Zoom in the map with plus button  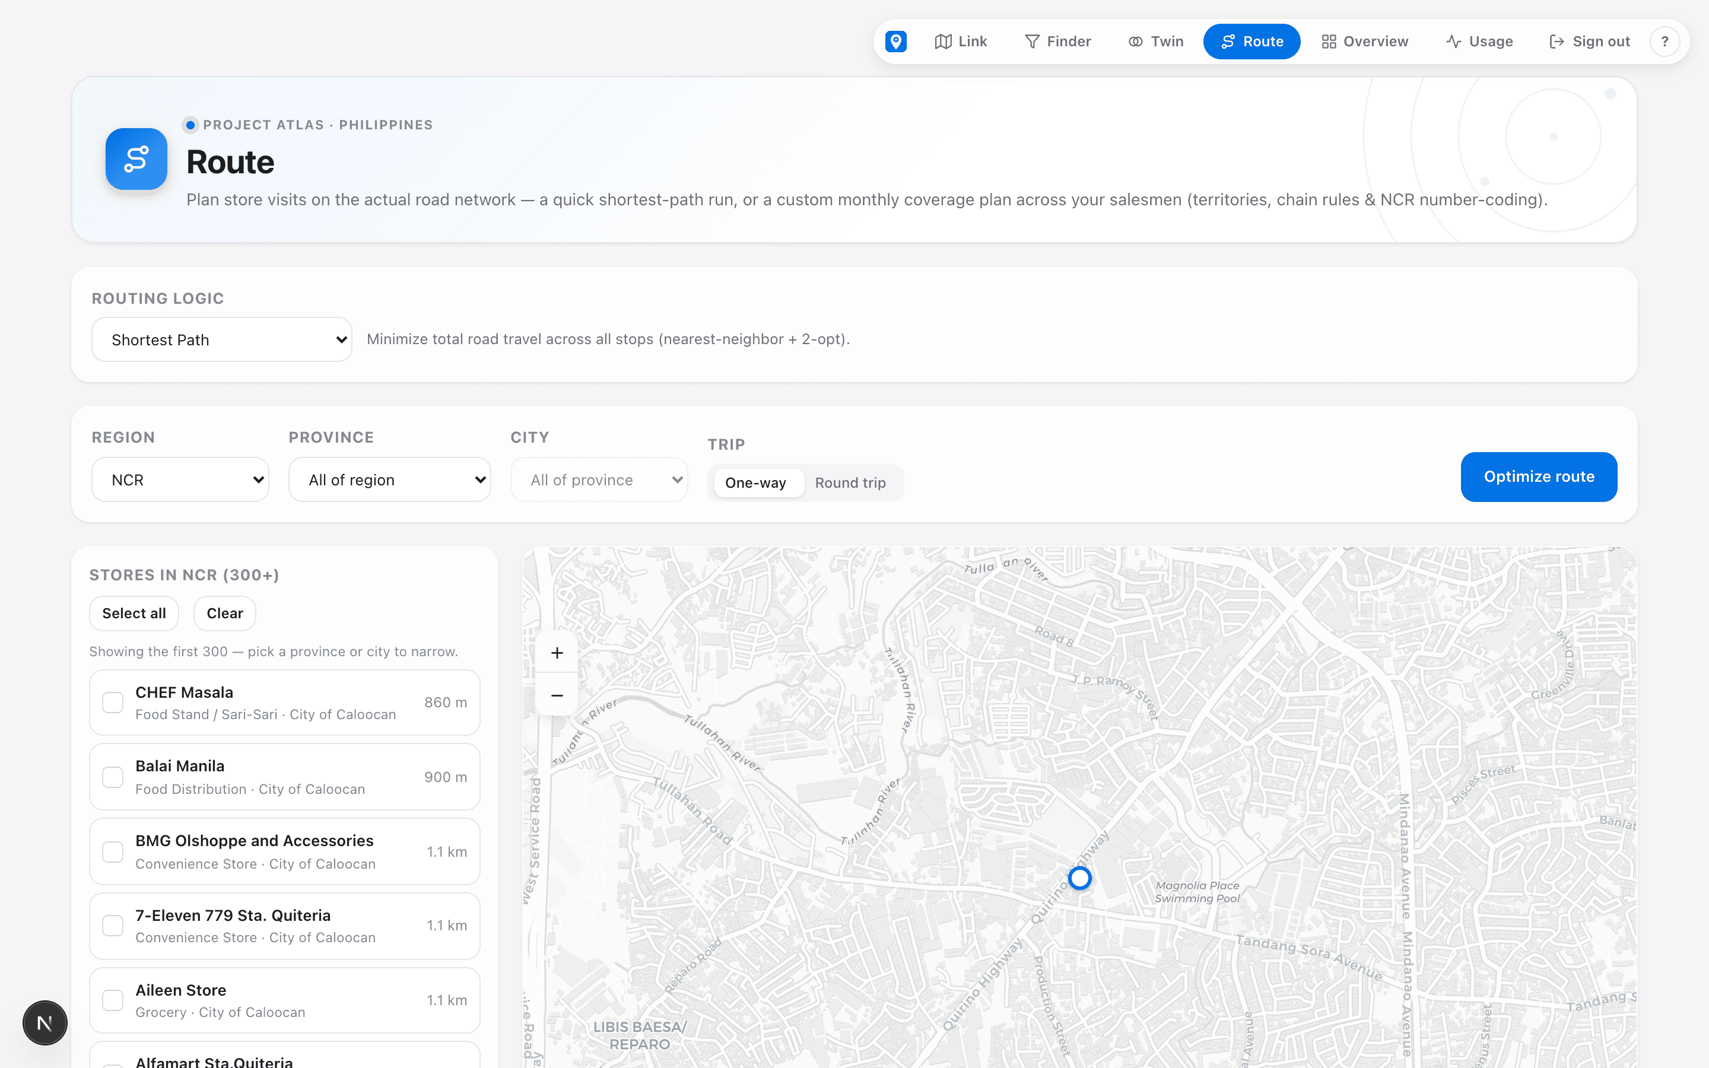click(x=557, y=653)
